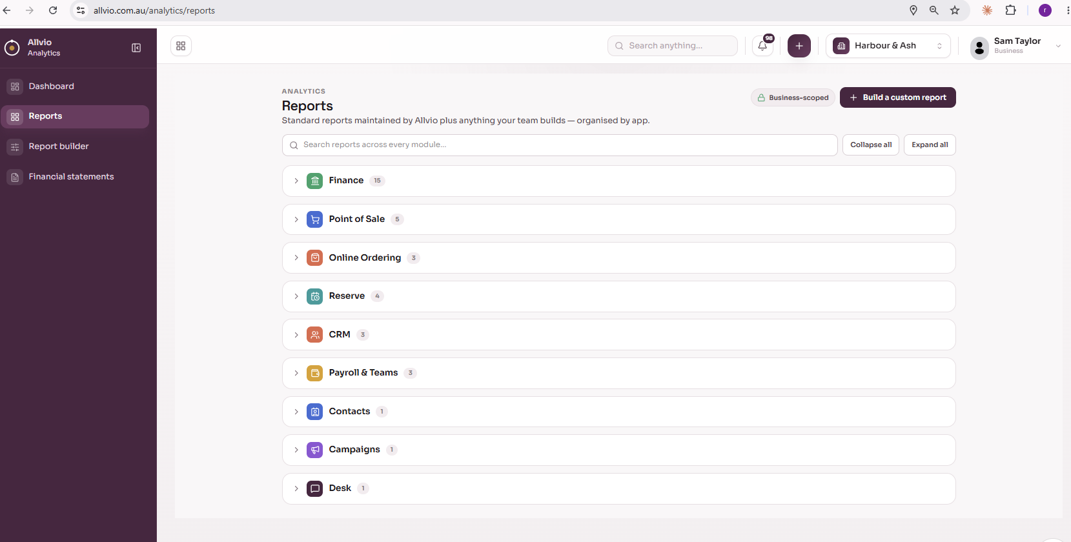
Task: Expand the Online Ordering section chevron
Action: [296, 258]
